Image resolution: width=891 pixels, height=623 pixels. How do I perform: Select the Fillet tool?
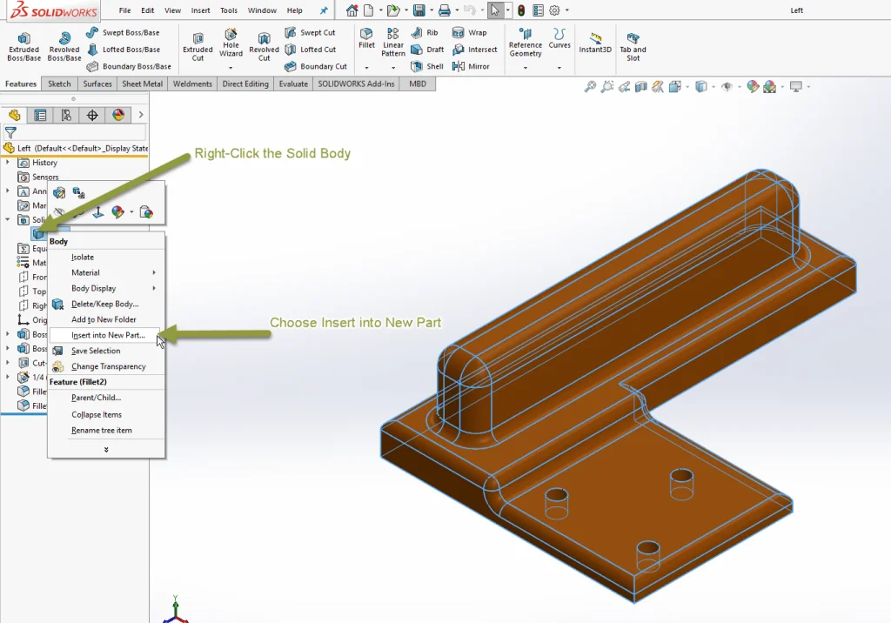point(365,39)
